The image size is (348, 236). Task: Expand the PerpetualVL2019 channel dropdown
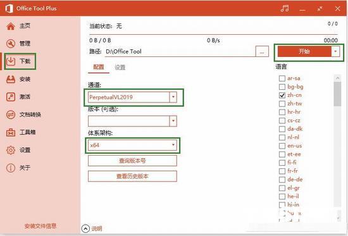tap(173, 97)
